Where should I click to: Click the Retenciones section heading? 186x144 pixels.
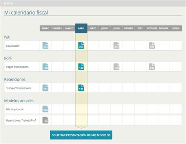15,79
